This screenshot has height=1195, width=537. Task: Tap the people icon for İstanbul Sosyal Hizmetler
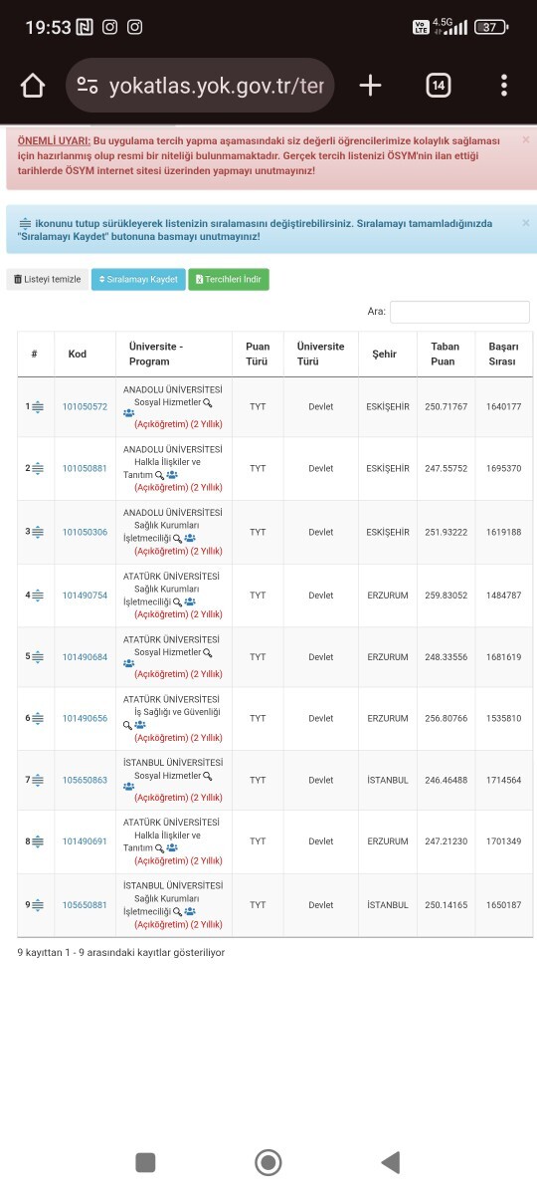click(x=128, y=785)
